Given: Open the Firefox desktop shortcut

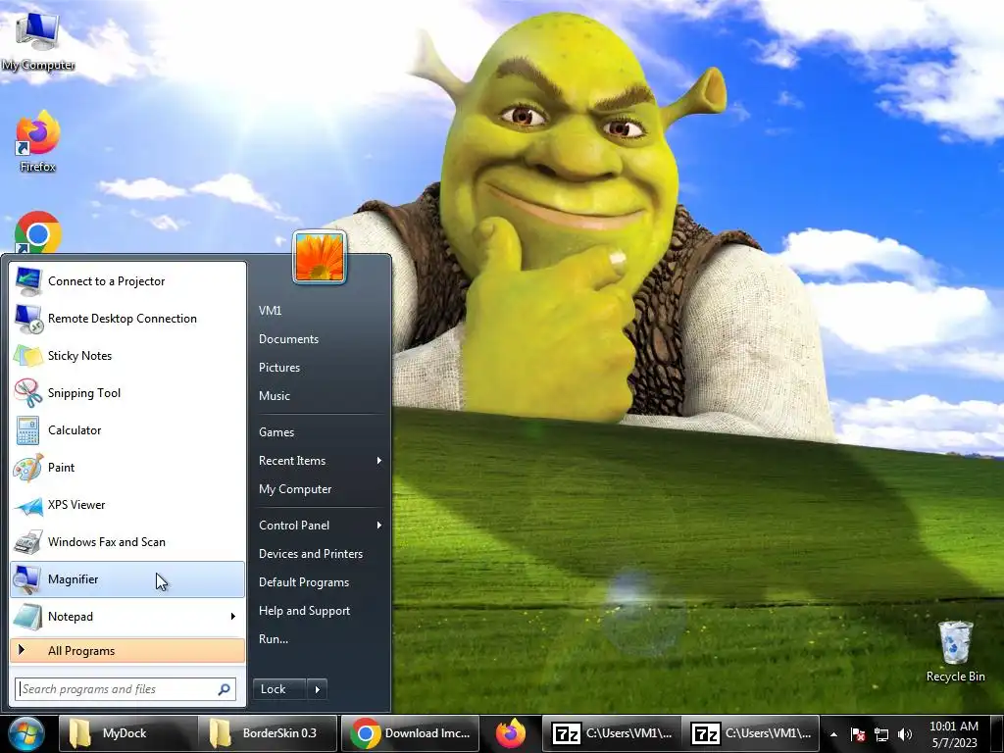Looking at the screenshot, I should (38, 141).
